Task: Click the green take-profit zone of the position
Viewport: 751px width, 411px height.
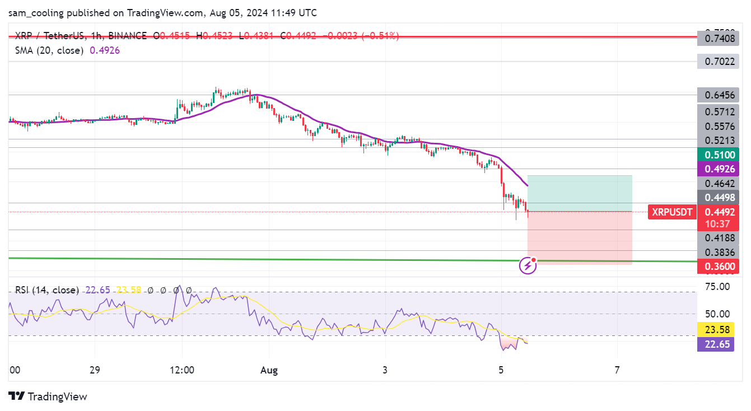Action: (579, 193)
